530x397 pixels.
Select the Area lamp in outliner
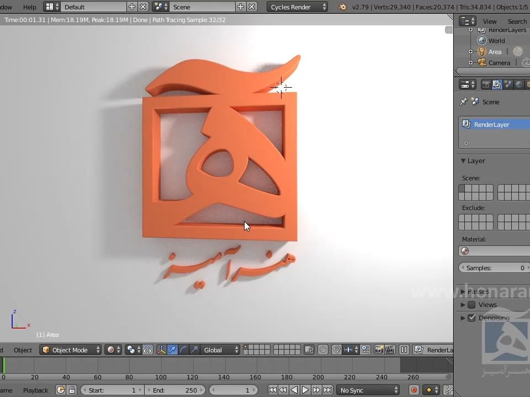click(x=495, y=52)
